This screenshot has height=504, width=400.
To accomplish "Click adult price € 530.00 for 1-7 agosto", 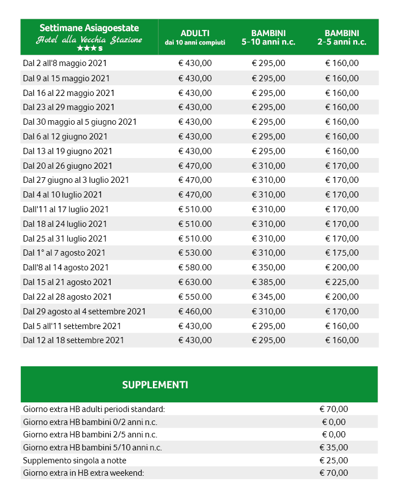I will pyautogui.click(x=195, y=253).
